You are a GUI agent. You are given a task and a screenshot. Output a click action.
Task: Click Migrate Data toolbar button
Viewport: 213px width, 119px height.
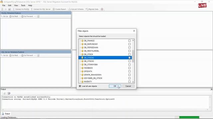(x=92, y=9)
